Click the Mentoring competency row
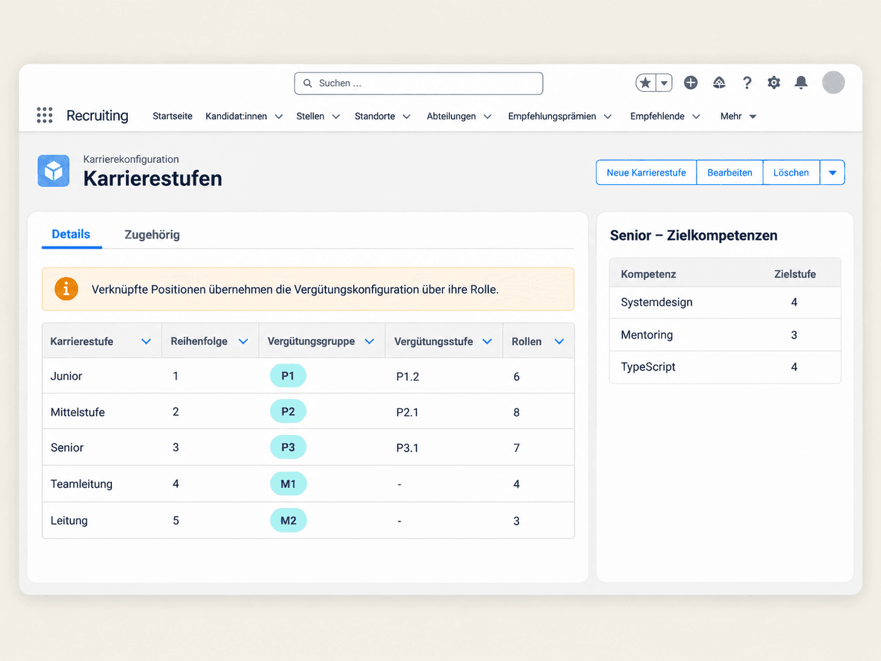881x661 pixels. [x=725, y=335]
